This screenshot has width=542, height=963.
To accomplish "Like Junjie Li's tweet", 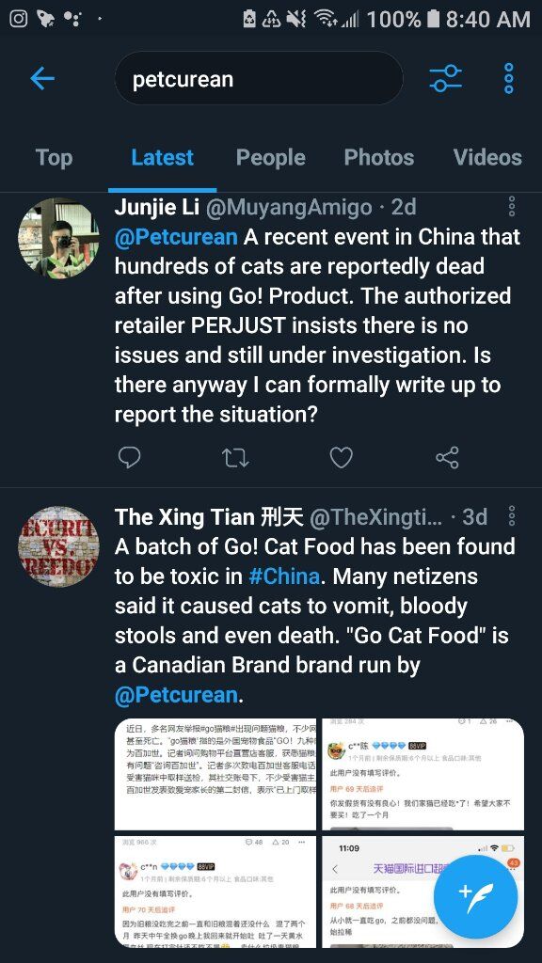I will pos(341,458).
